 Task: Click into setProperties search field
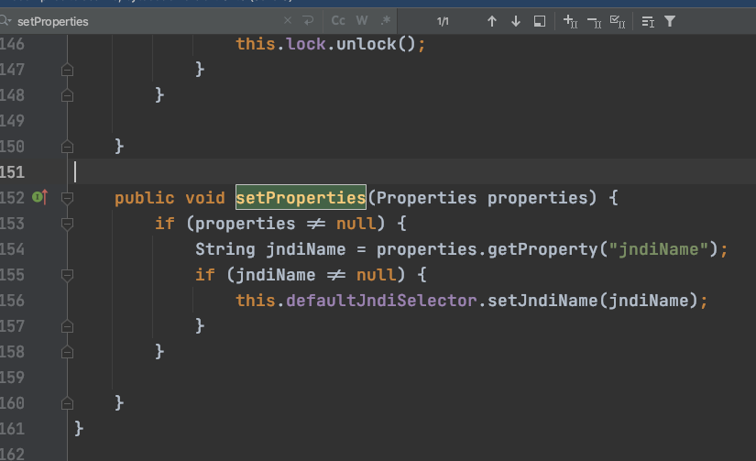pos(145,21)
